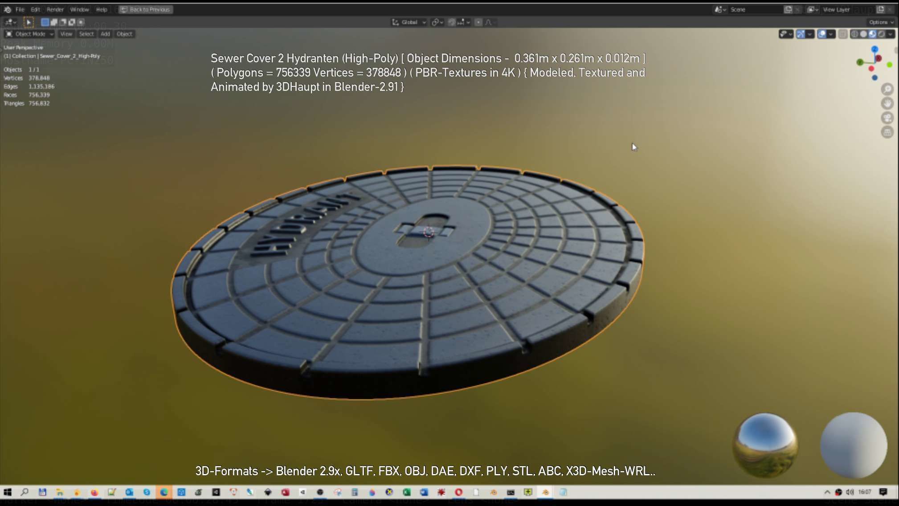Choose Set new selection mode icon
This screenshot has width=899, height=506.
pyautogui.click(x=45, y=22)
